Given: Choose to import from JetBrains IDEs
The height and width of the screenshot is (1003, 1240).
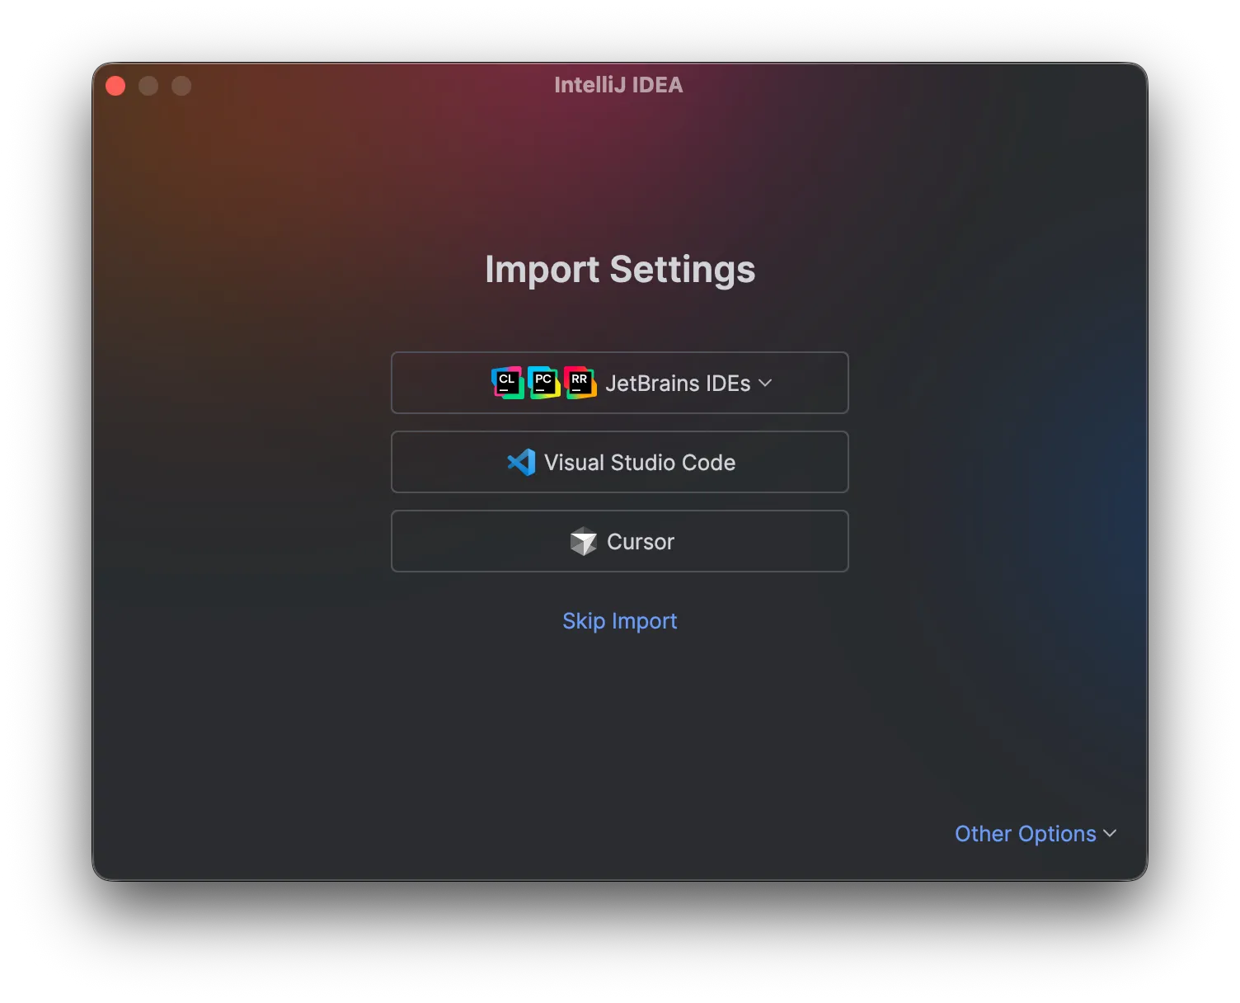Looking at the screenshot, I should (619, 383).
